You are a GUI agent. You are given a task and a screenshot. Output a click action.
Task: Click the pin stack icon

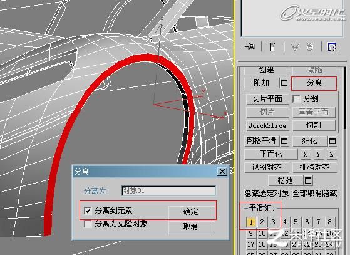click(250, 46)
